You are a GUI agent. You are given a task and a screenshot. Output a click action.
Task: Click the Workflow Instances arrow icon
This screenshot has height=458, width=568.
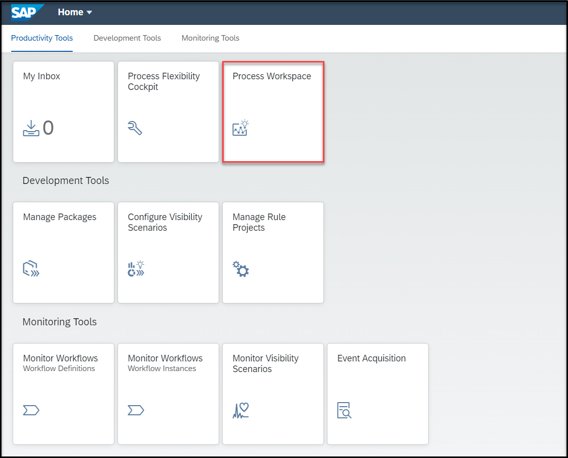click(x=136, y=410)
